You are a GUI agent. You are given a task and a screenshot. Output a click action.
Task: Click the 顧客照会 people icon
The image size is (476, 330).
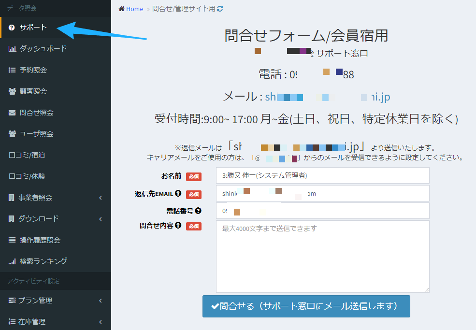(12, 91)
